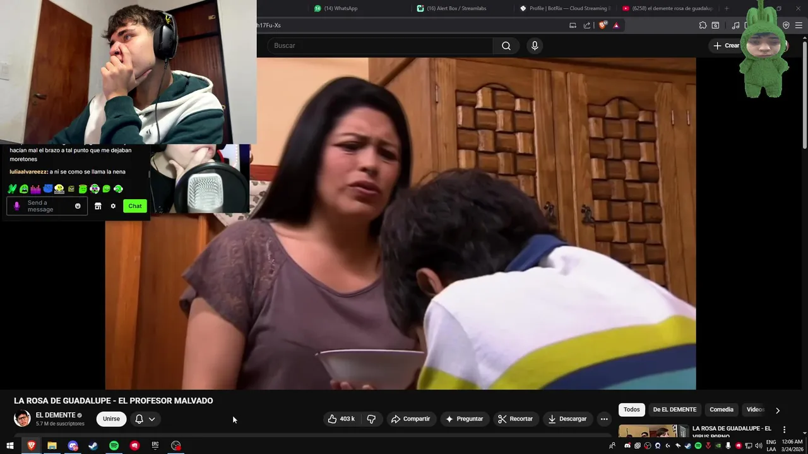Click the YouTube Buscar search field

380,45
